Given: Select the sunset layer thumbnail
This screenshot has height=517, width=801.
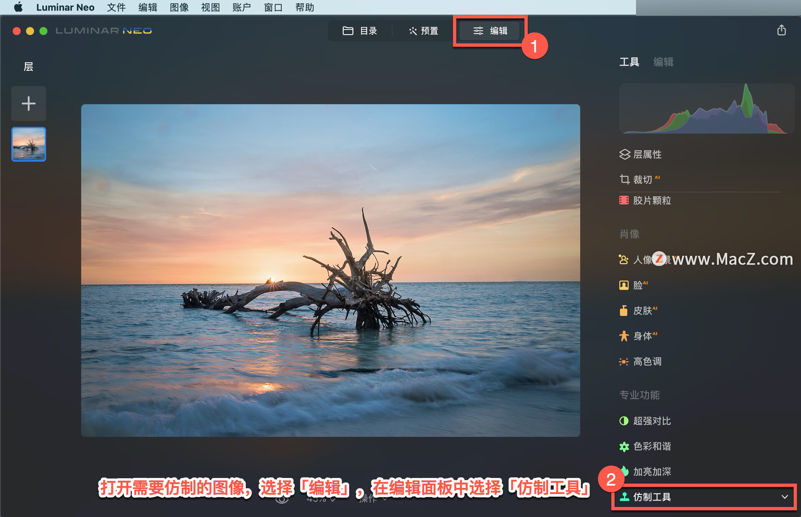Looking at the screenshot, I should click(x=29, y=144).
